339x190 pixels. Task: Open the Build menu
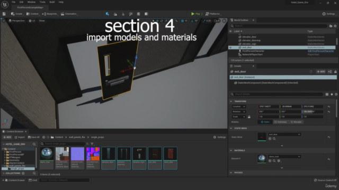pyautogui.click(x=52, y=2)
